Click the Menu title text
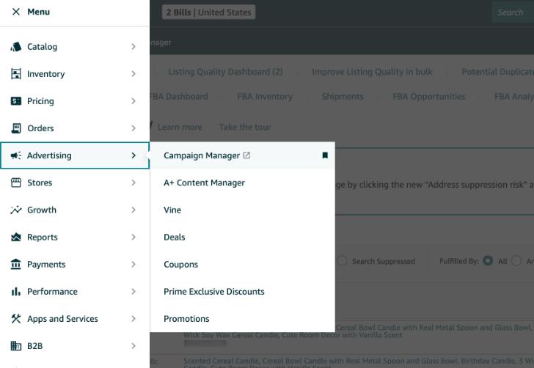Image resolution: width=534 pixels, height=368 pixels. coord(38,12)
